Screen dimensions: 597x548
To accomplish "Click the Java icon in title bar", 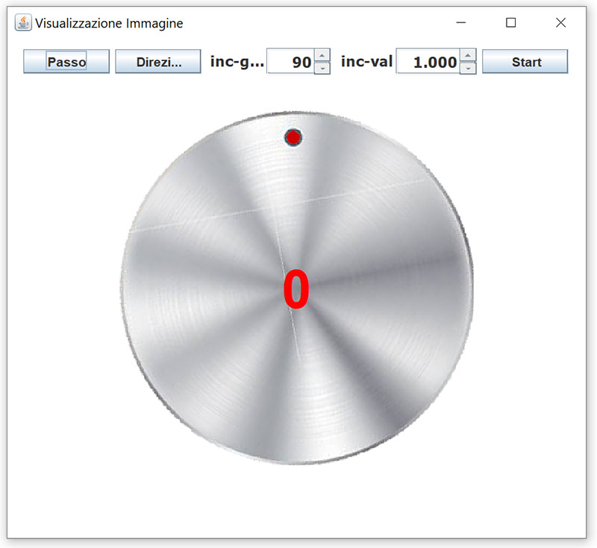I will [23, 23].
